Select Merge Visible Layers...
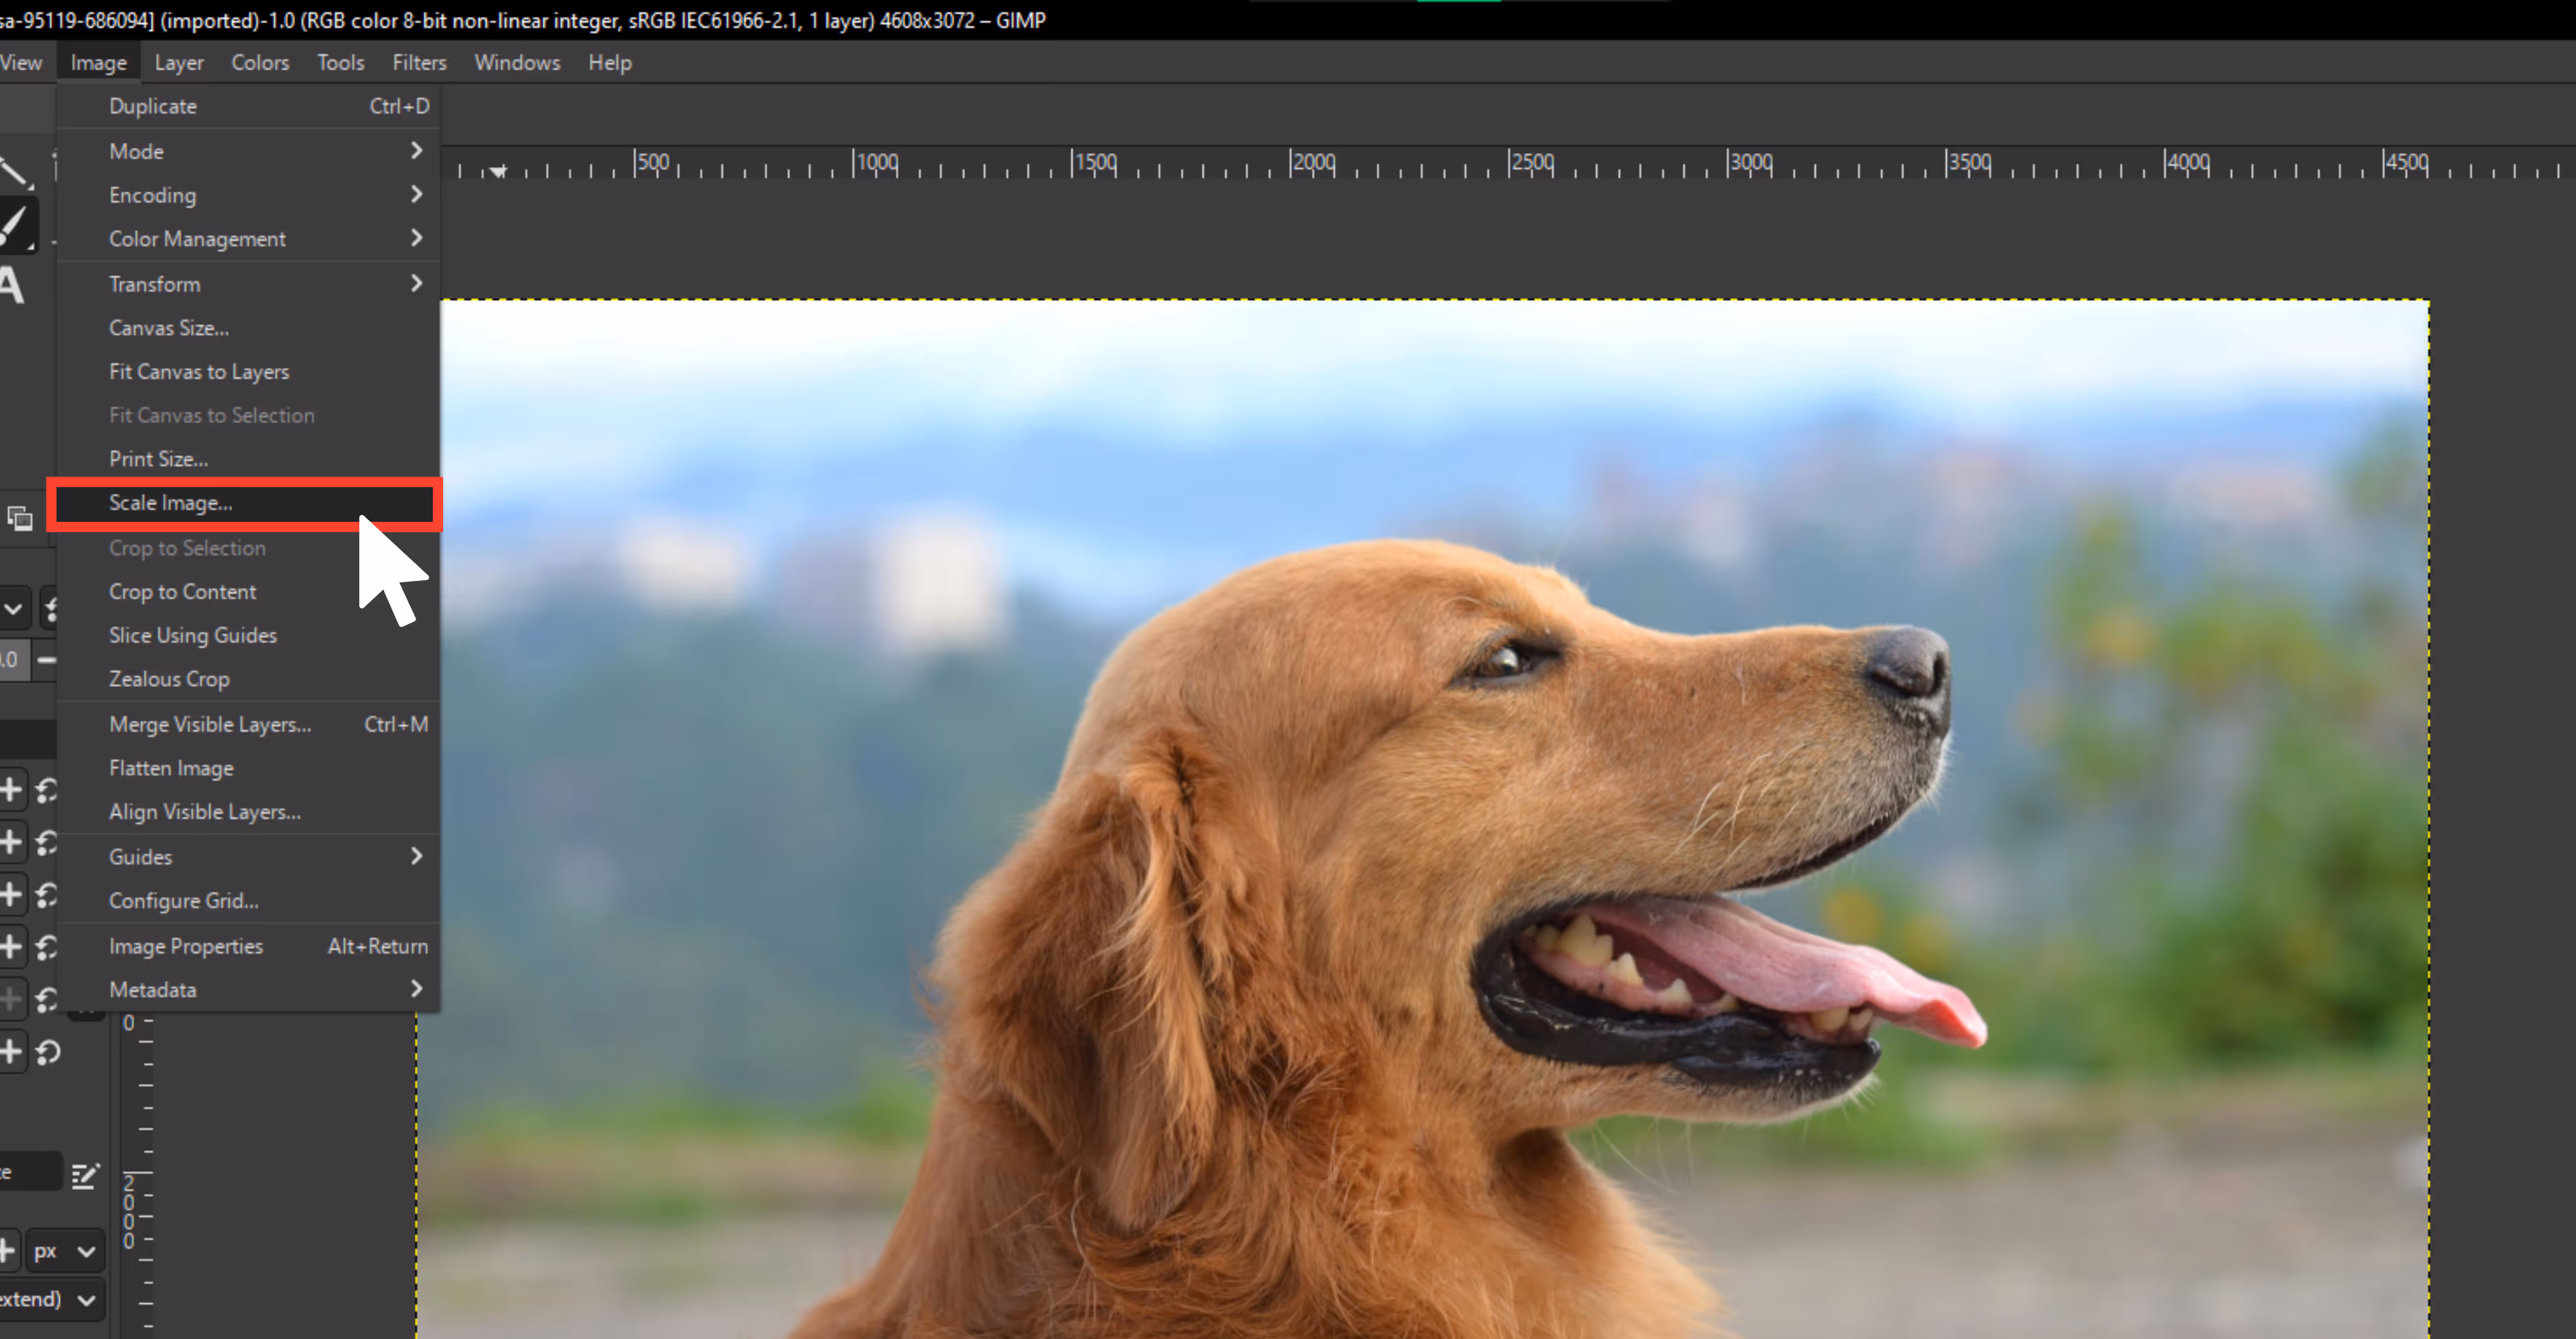The image size is (2576, 1339). click(248, 724)
